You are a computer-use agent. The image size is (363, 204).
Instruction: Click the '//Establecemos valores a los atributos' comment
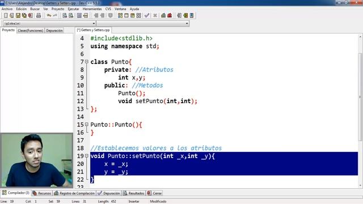pos(156,148)
